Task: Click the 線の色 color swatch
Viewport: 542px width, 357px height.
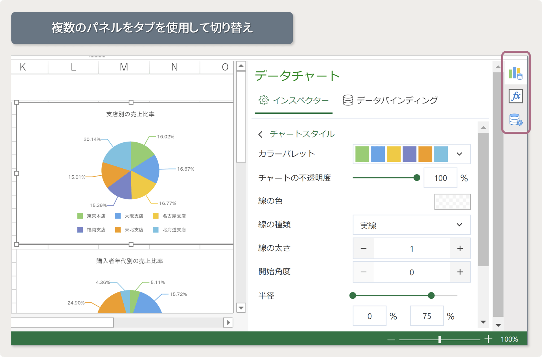Action: (452, 202)
